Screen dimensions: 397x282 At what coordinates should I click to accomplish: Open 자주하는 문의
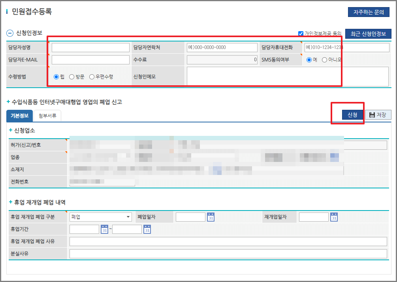(x=368, y=12)
